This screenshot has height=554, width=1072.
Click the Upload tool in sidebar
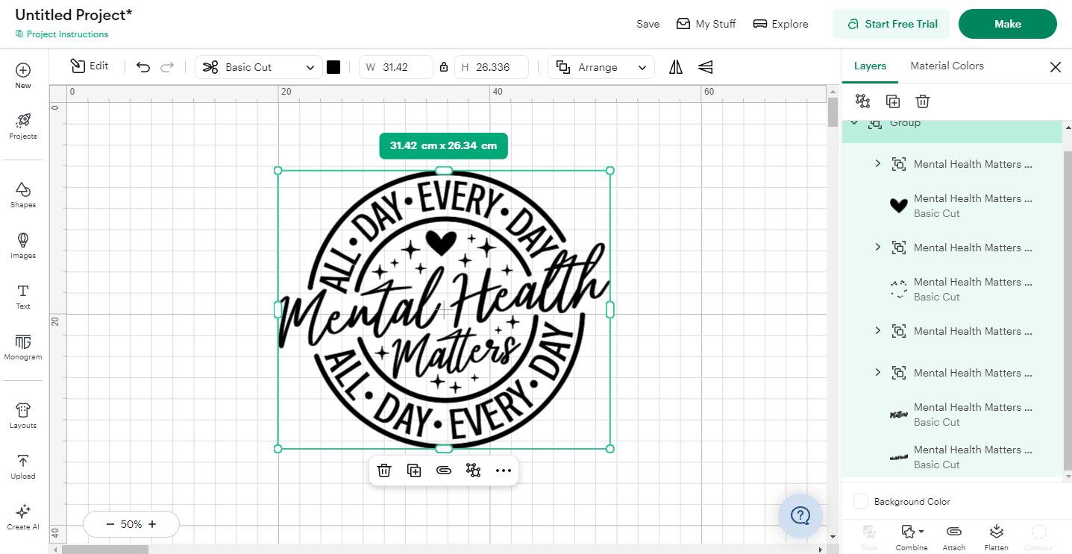[x=23, y=466]
